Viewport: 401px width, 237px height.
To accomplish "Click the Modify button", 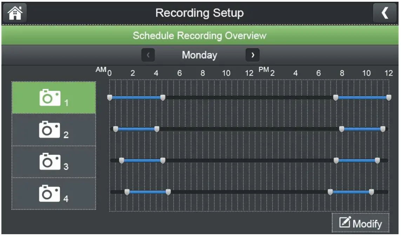I will [360, 223].
